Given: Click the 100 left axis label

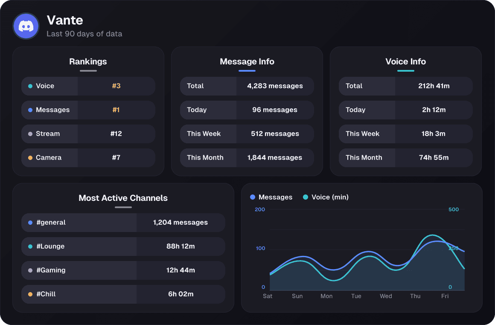Looking at the screenshot, I should point(260,248).
